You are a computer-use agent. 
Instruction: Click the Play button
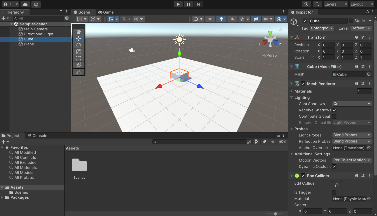[178, 4]
